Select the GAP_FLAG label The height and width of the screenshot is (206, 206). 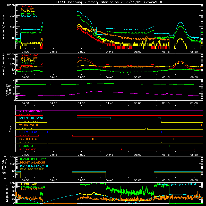[x=25, y=115]
